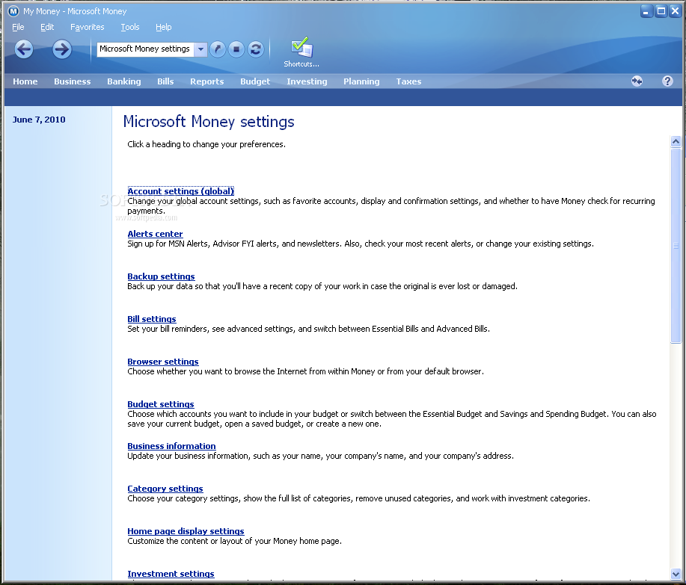Click the Microsoft Money settings heading

[x=209, y=122]
